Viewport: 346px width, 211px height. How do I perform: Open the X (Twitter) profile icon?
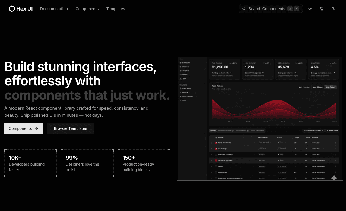click(x=334, y=9)
